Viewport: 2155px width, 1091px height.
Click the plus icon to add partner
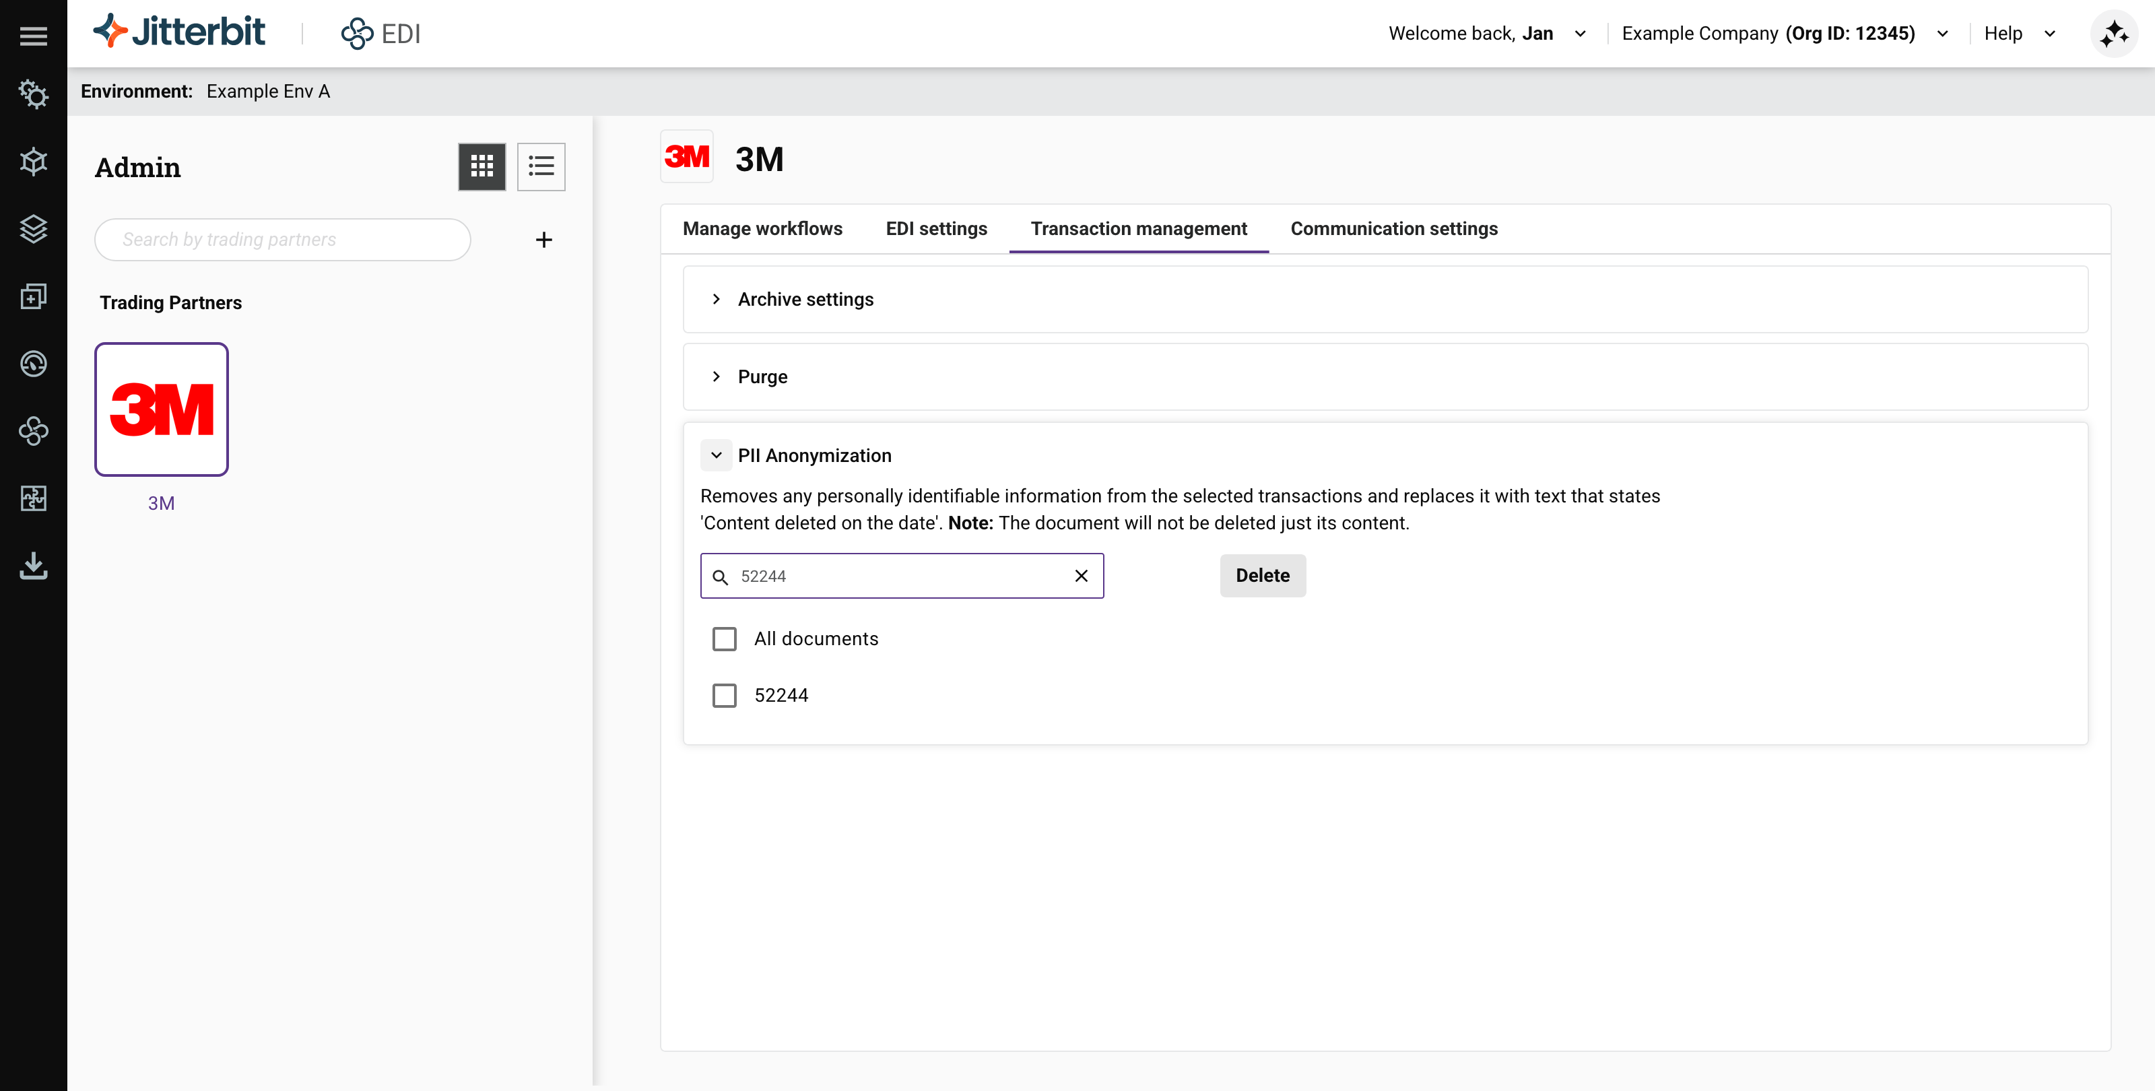click(x=543, y=240)
